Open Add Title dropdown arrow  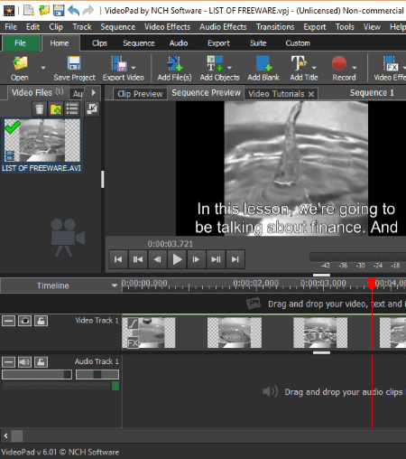[x=314, y=68]
